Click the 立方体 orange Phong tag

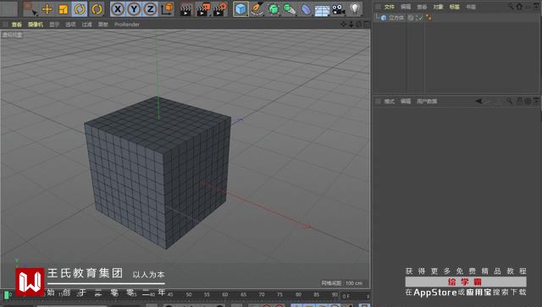click(x=429, y=17)
